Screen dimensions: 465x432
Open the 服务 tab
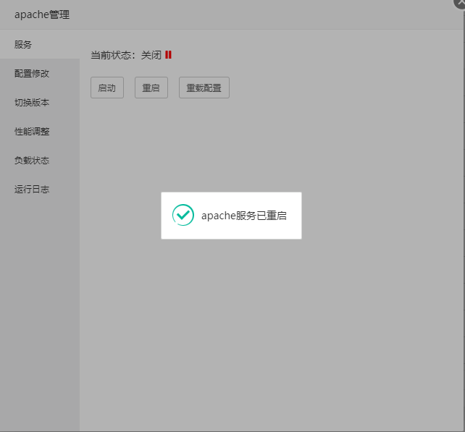coord(23,45)
